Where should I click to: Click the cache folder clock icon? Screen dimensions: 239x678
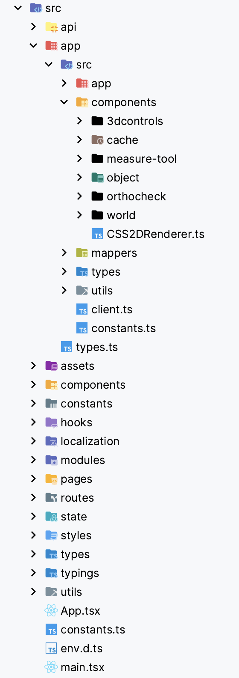[97, 140]
